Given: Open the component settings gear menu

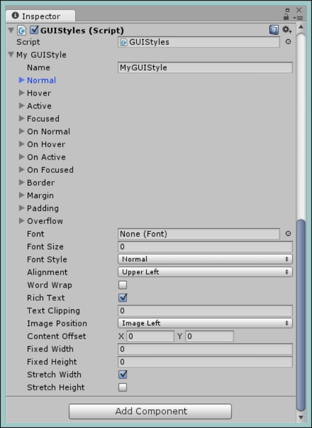Looking at the screenshot, I should click(286, 30).
